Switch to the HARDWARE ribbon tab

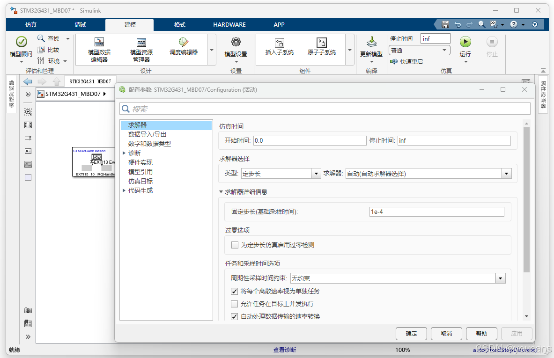(229, 25)
